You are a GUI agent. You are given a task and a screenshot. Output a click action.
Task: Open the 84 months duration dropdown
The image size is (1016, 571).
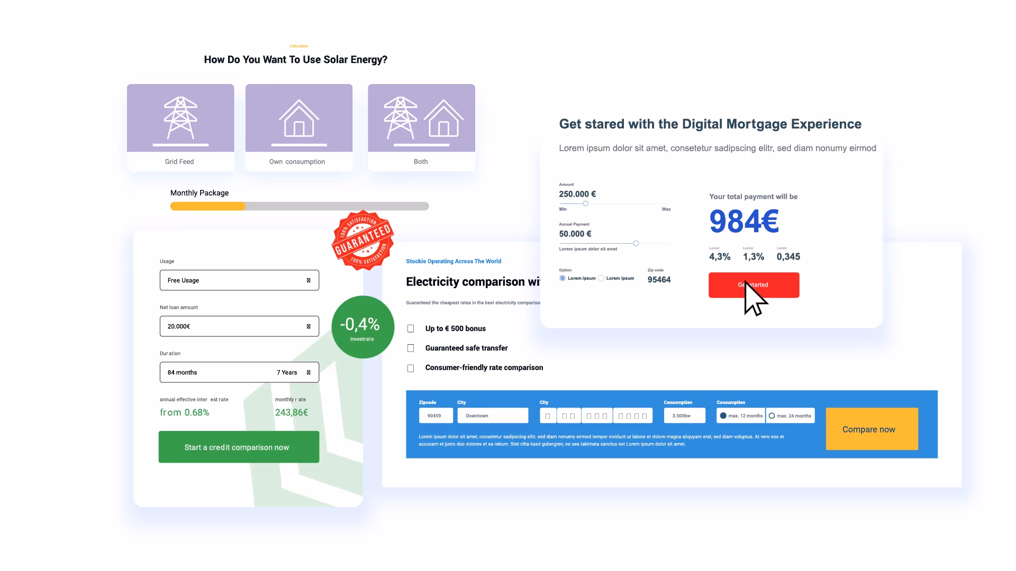pyautogui.click(x=239, y=372)
